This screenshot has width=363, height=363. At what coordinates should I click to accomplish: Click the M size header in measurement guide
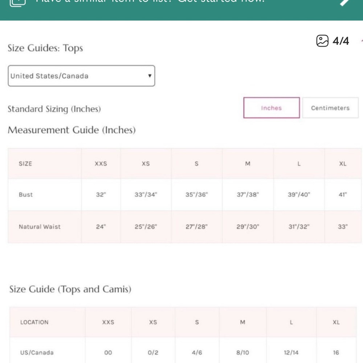(x=248, y=164)
